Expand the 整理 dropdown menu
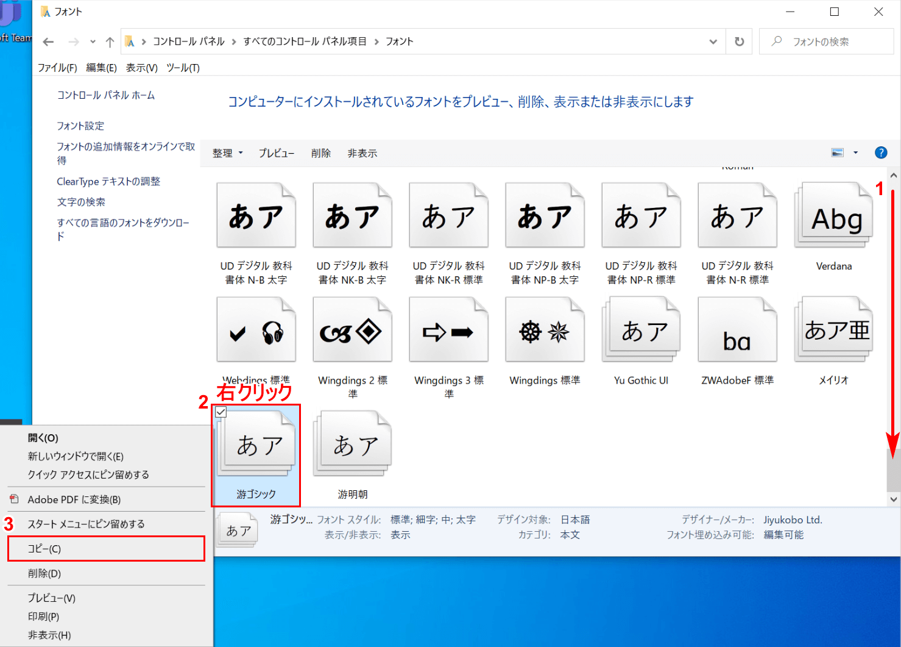Viewport: 901px width, 647px height. pyautogui.click(x=228, y=153)
